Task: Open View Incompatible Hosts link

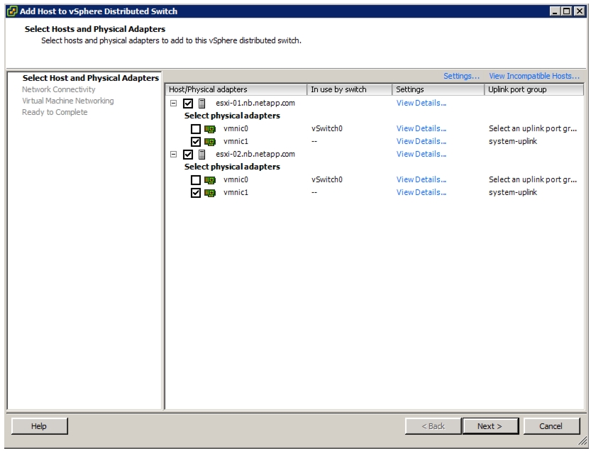Action: 534,76
